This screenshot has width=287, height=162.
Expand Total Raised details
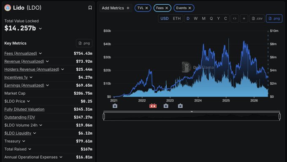pos(30,149)
